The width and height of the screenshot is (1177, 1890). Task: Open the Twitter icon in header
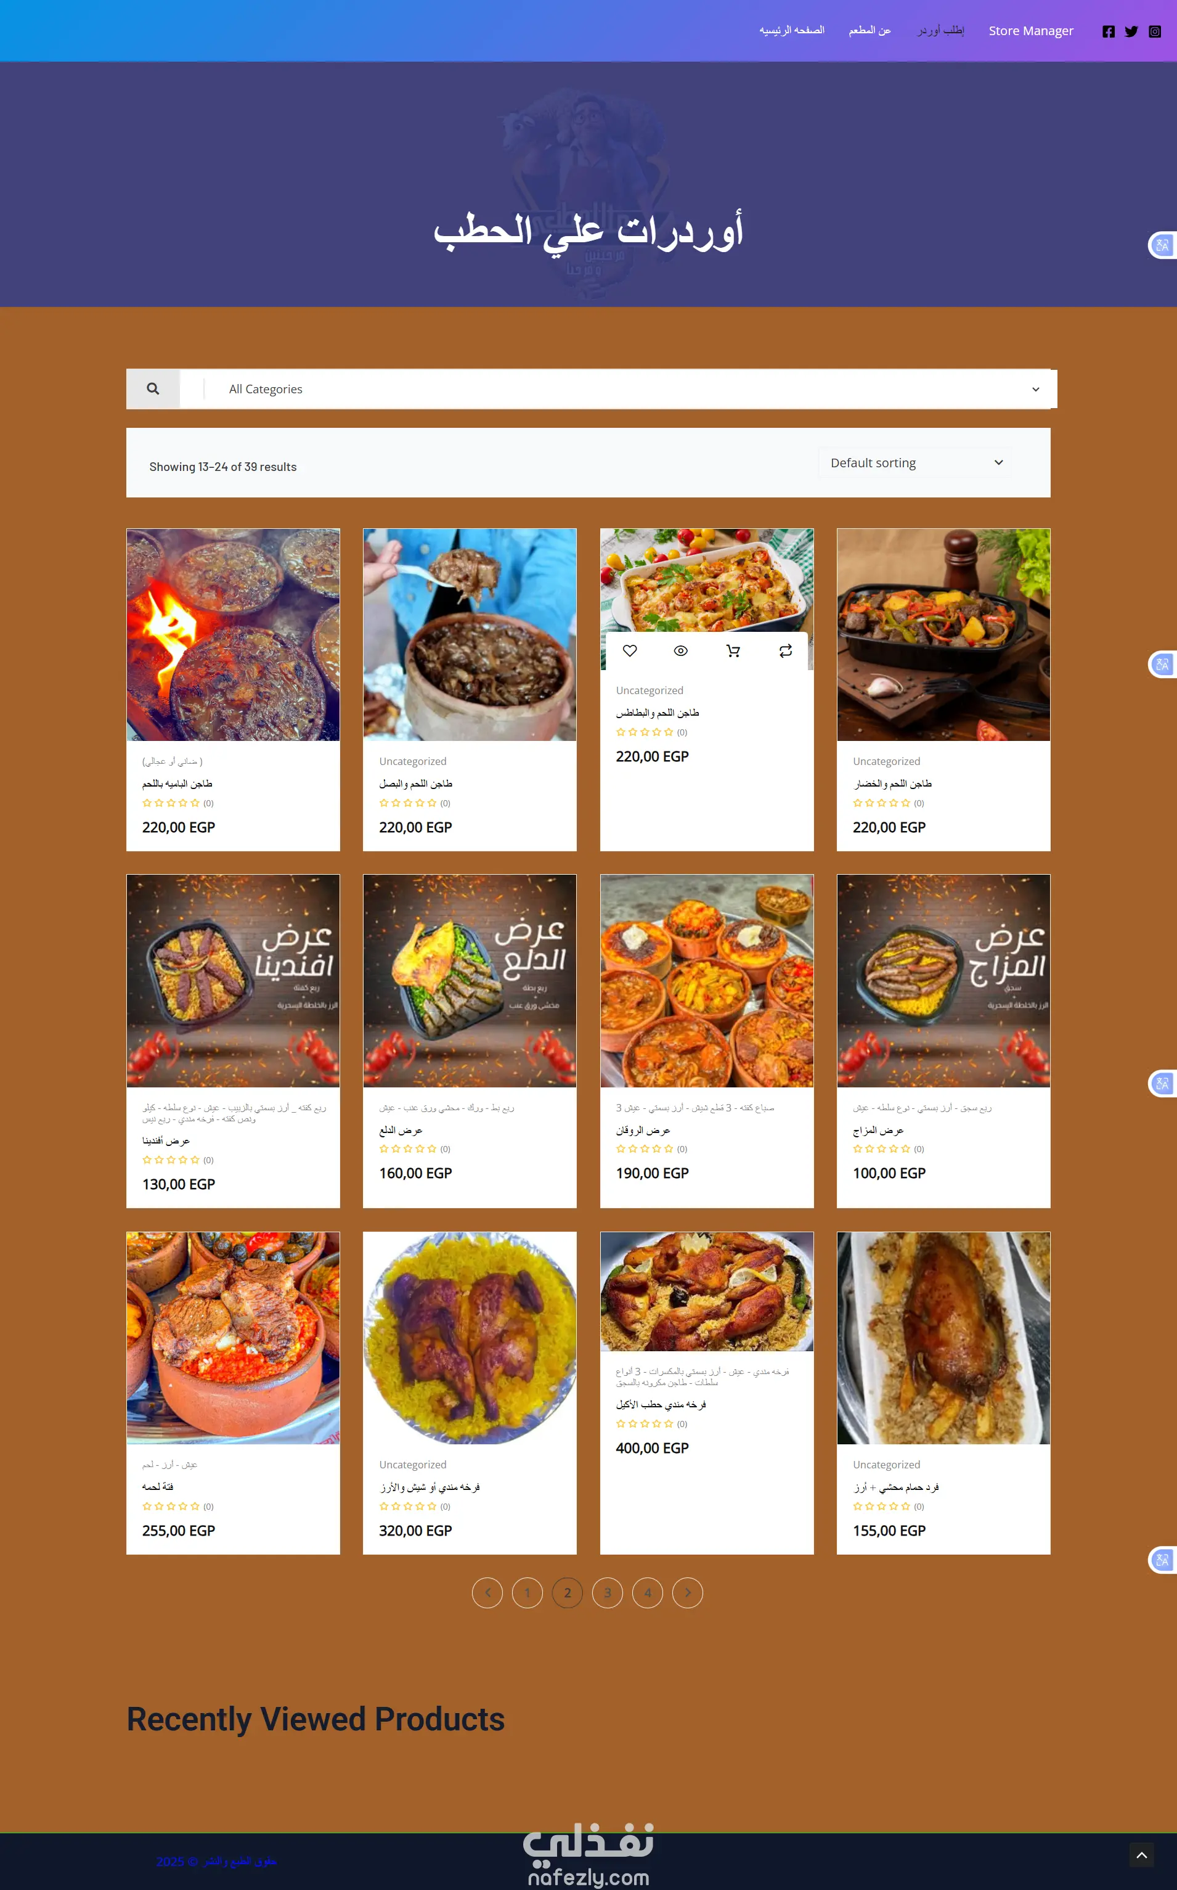(x=1131, y=31)
